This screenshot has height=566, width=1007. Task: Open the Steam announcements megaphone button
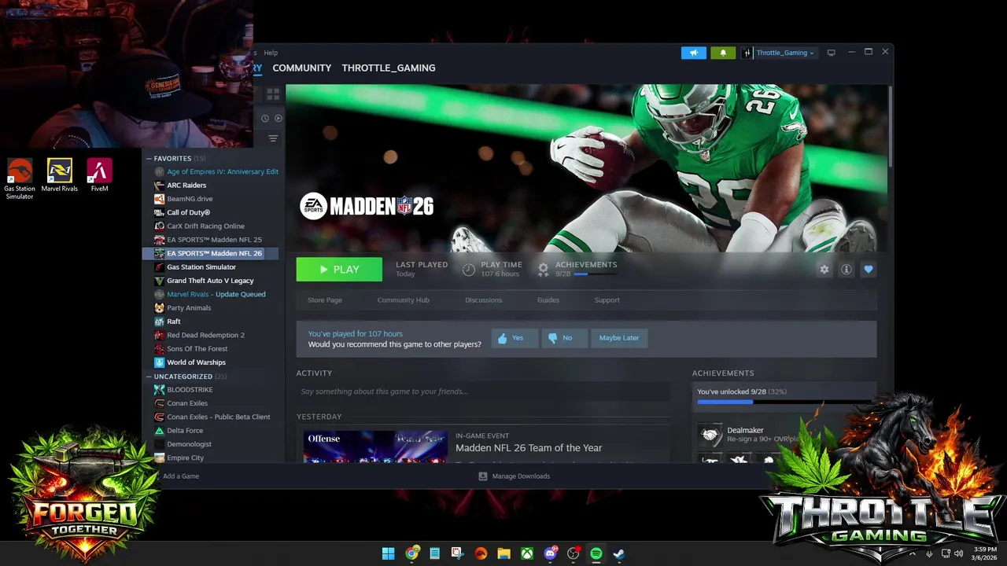(x=693, y=53)
